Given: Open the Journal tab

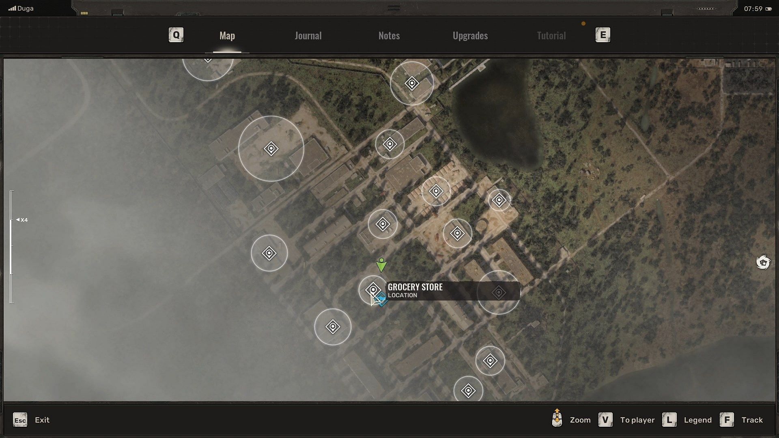Looking at the screenshot, I should [x=308, y=35].
